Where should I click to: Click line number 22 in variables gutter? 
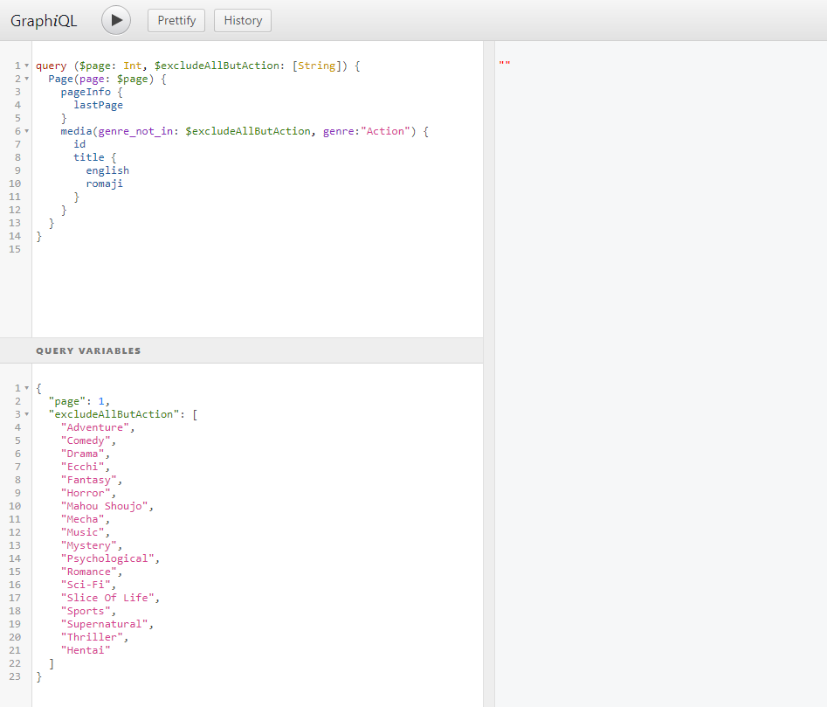15,663
